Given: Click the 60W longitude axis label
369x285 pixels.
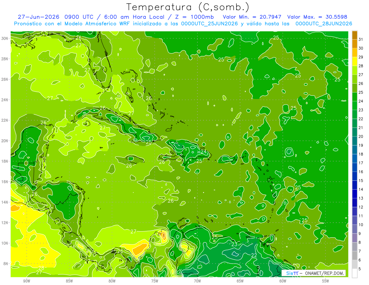Looking at the screenshot, I should 283,281.
